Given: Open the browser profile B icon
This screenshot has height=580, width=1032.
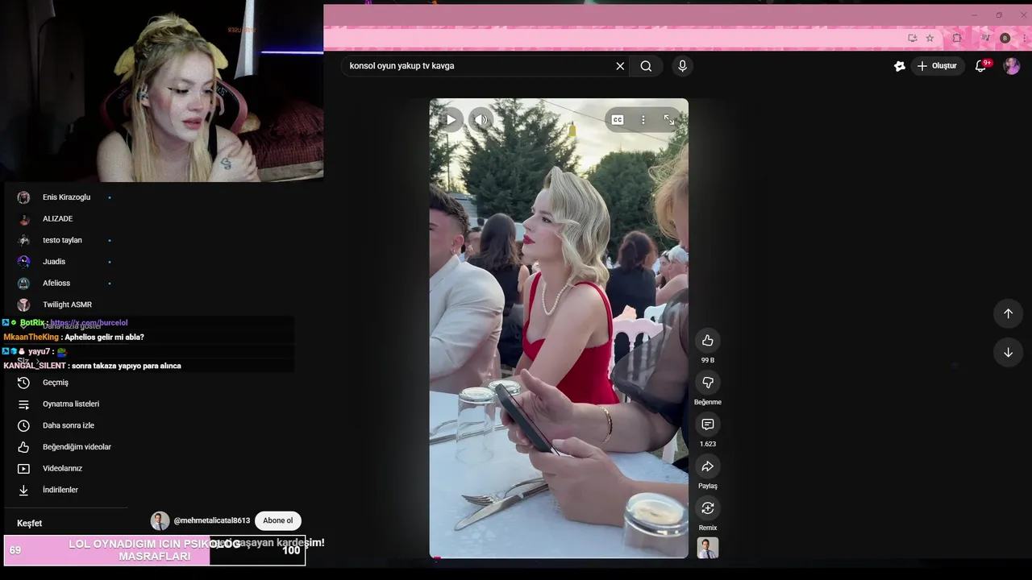Looking at the screenshot, I should click(1005, 38).
